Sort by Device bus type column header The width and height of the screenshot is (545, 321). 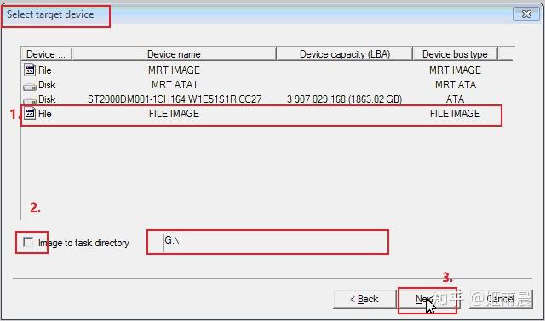pos(455,54)
